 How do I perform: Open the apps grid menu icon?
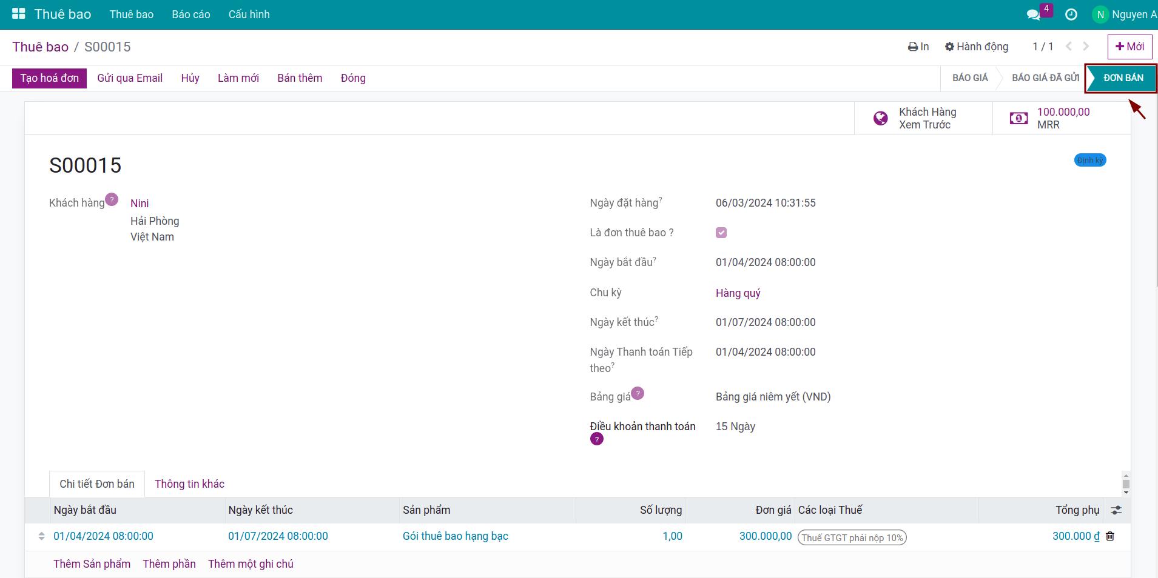[x=19, y=14]
